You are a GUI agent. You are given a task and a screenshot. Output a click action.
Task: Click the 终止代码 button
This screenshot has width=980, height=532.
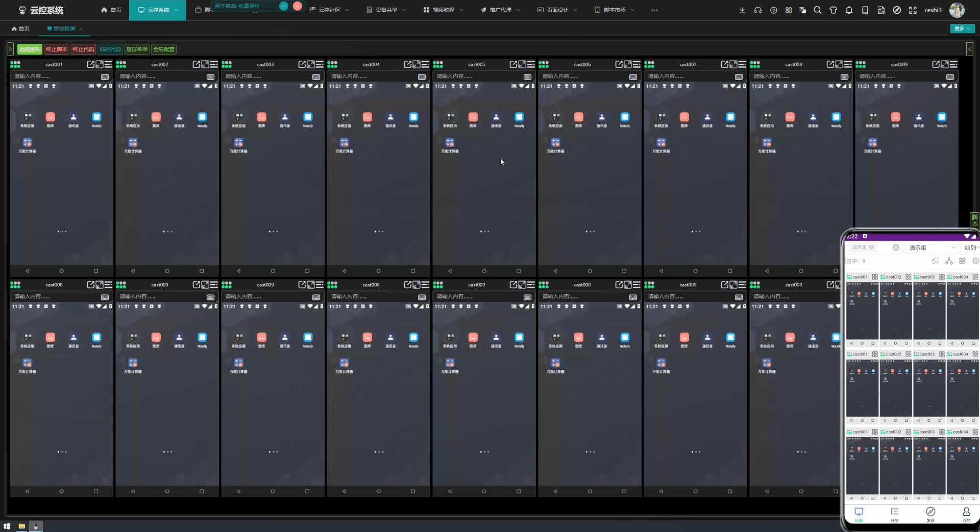(x=83, y=49)
